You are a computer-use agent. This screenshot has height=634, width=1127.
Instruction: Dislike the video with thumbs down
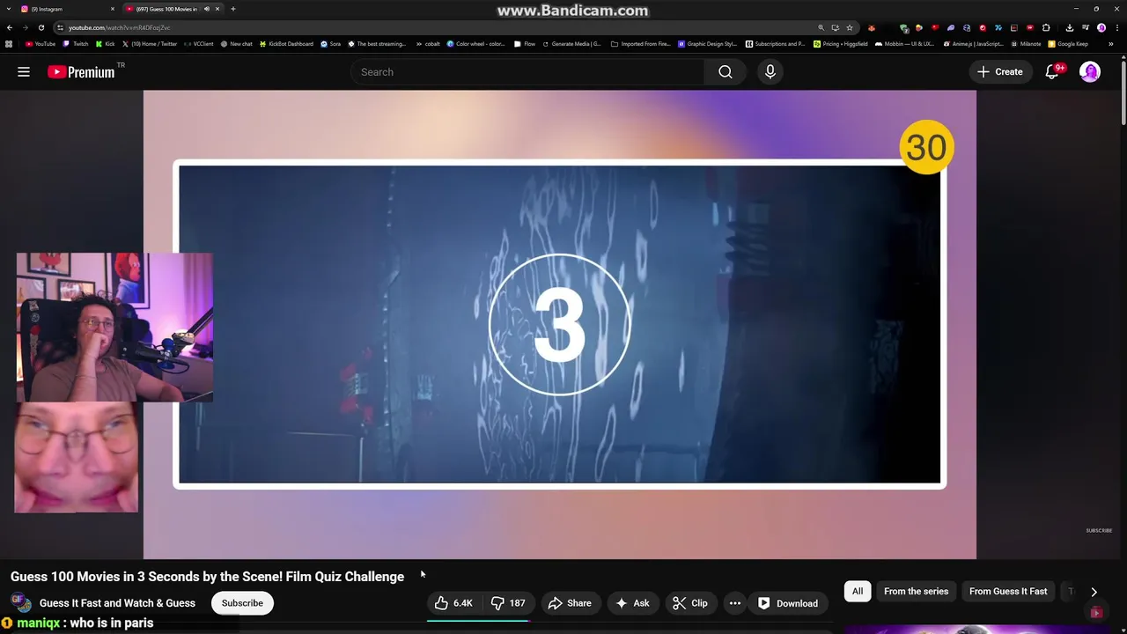[x=508, y=603]
